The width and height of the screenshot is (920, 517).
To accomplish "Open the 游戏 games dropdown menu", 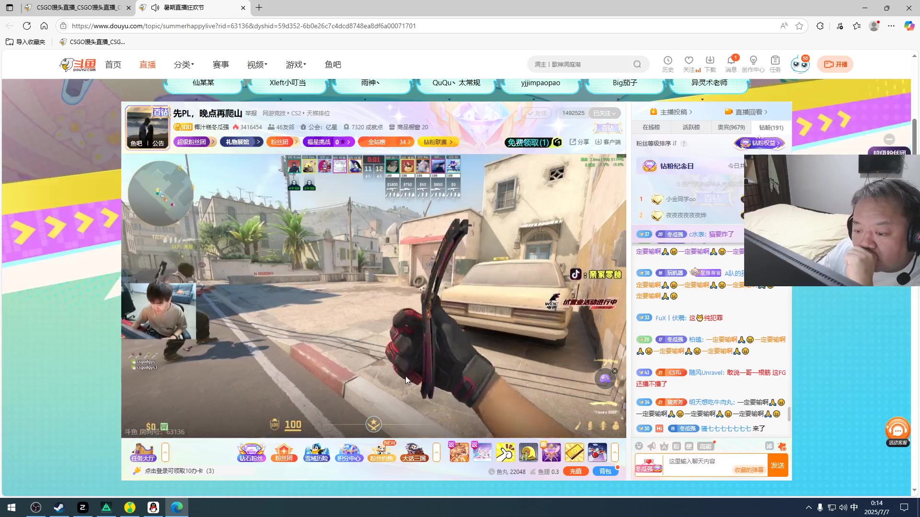I will (x=296, y=65).
